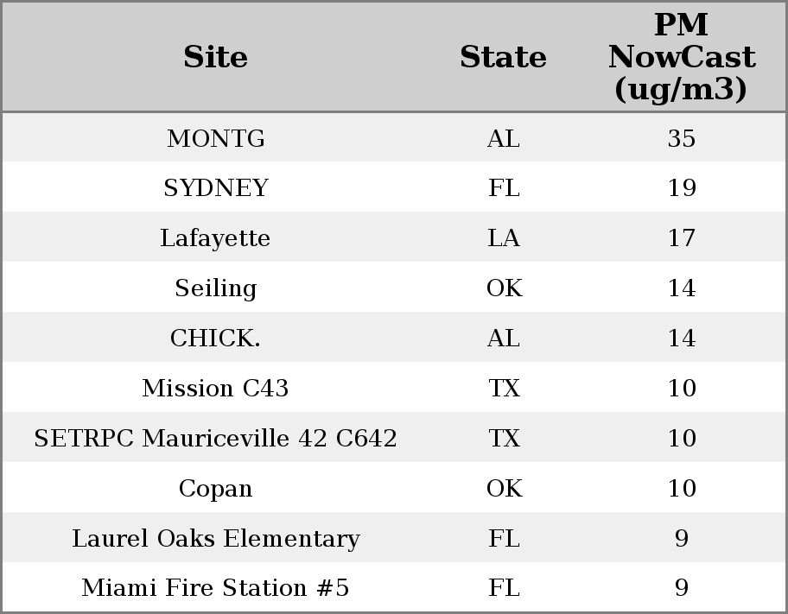This screenshot has width=788, height=614.
Task: Click the PM value 17 for Lafayette
Action: coord(681,238)
